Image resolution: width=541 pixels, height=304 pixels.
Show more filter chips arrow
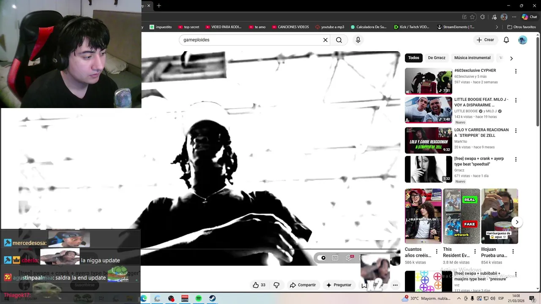[x=511, y=58]
